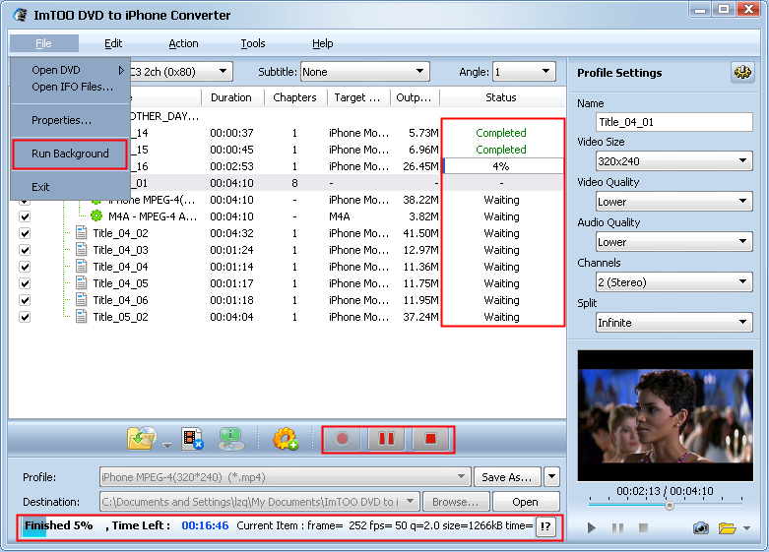Click the Status column header
Image resolution: width=769 pixels, height=552 pixels.
tap(501, 97)
